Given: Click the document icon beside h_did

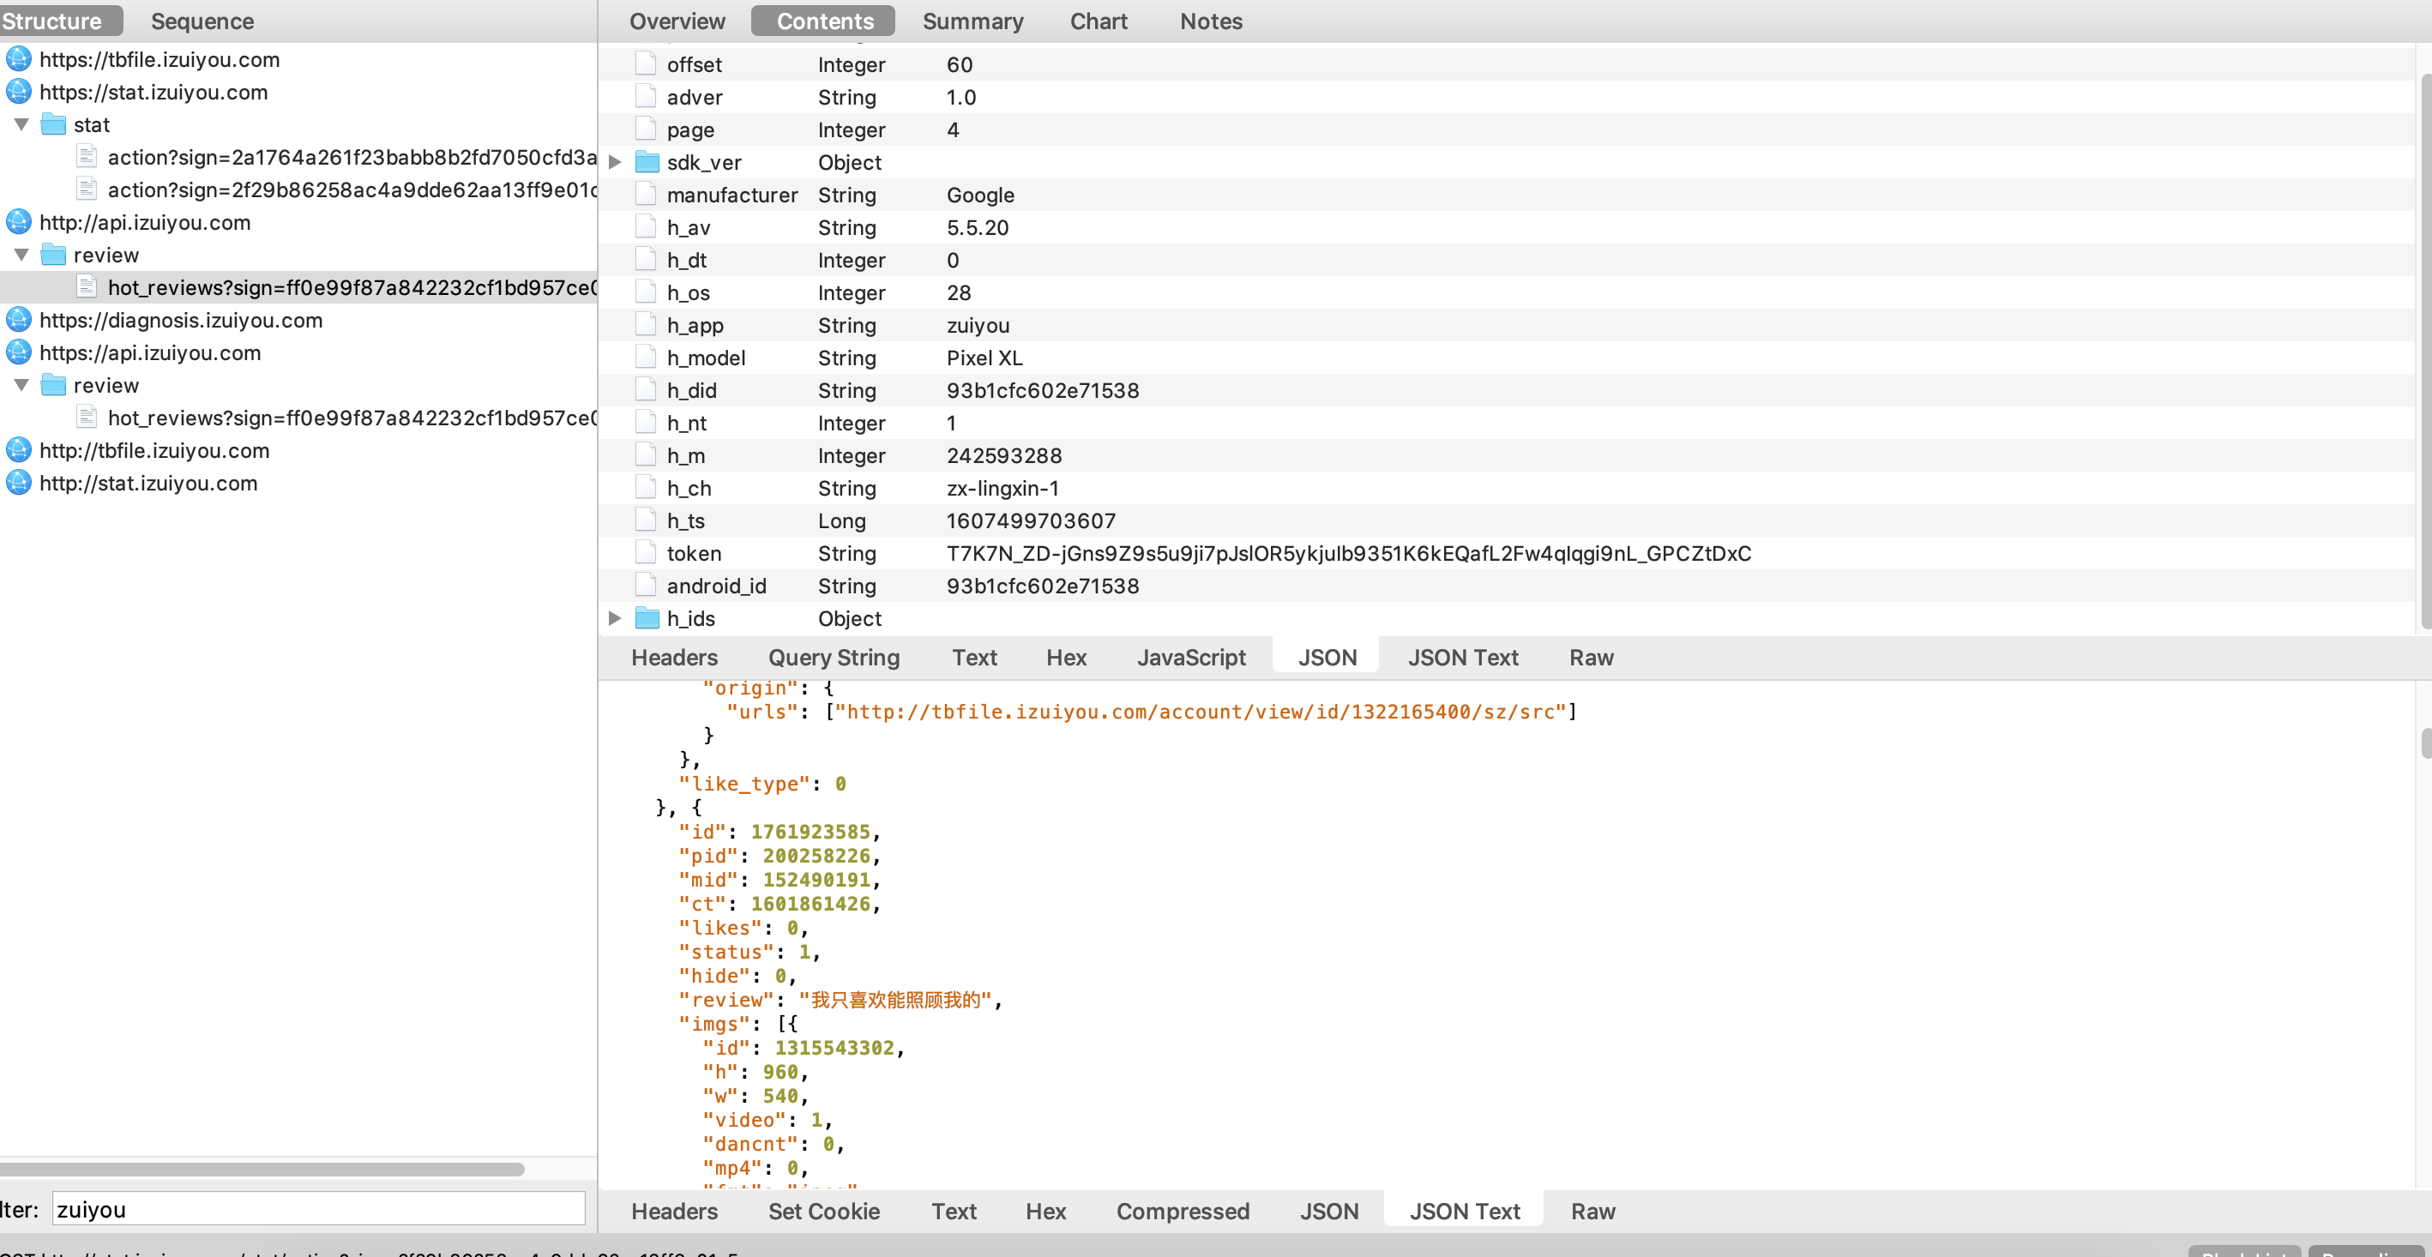Looking at the screenshot, I should click(646, 390).
